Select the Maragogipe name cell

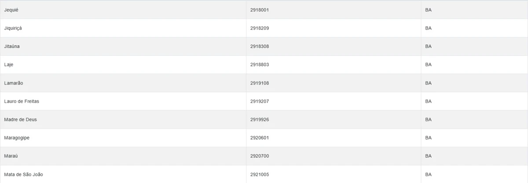point(16,138)
